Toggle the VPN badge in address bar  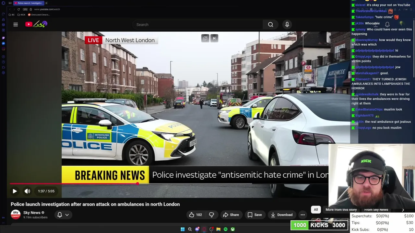click(x=25, y=9)
